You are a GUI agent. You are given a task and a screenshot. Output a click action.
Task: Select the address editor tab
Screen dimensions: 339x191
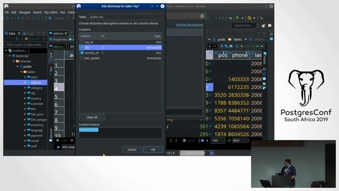(x=58, y=33)
